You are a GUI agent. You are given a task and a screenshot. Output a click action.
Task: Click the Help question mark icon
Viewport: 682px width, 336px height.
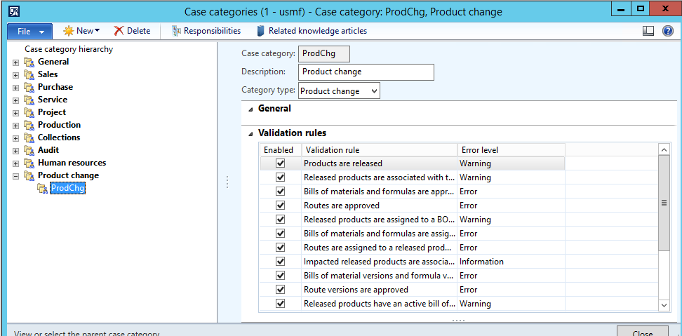click(667, 31)
